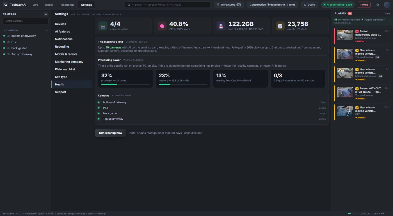Open the Person WITHOUT hi-vis alarm thumbnail

tap(345, 92)
